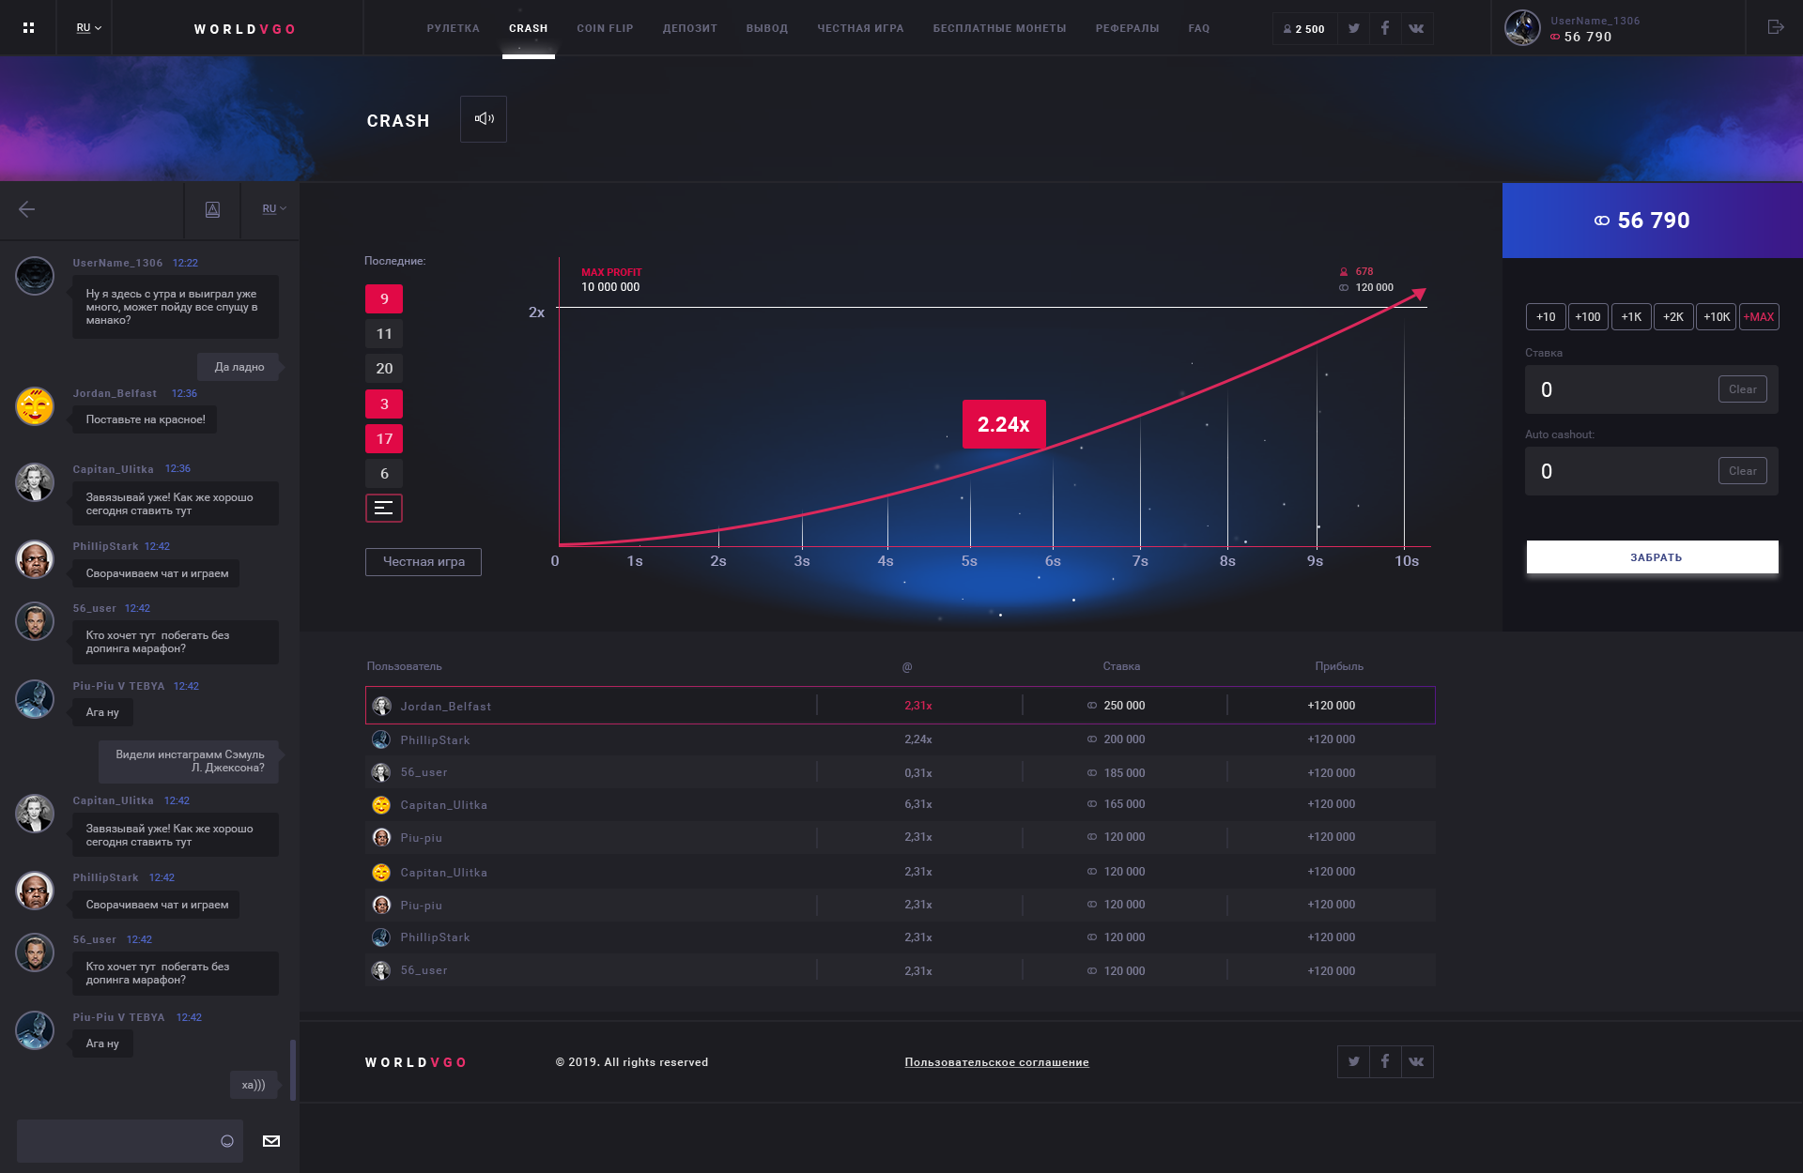The width and height of the screenshot is (1803, 1173).
Task: Click the message compose icon
Action: tap(272, 1139)
